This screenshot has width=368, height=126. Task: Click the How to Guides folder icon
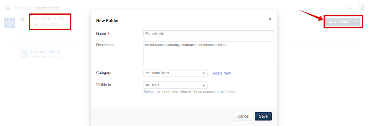(24, 54)
